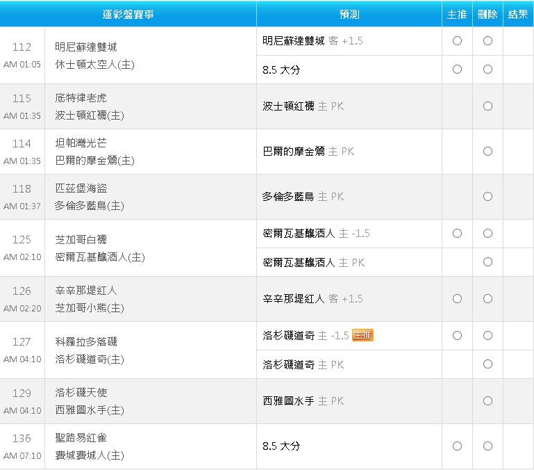This screenshot has width=534, height=470.
Task: Click team name 底特律老虎
Action: [81, 98]
